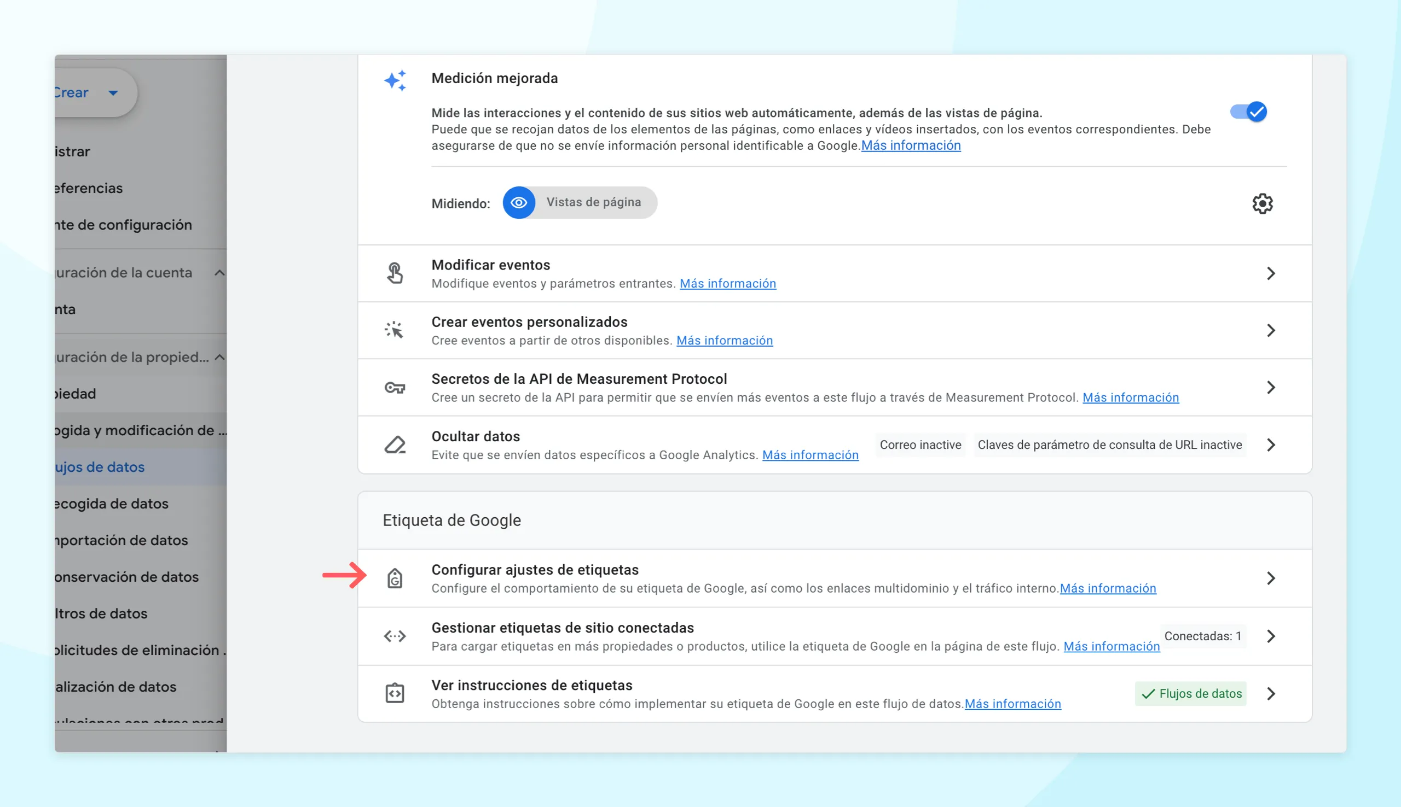1401x807 pixels.
Task: Select Importación de datos in sidebar
Action: pos(140,540)
